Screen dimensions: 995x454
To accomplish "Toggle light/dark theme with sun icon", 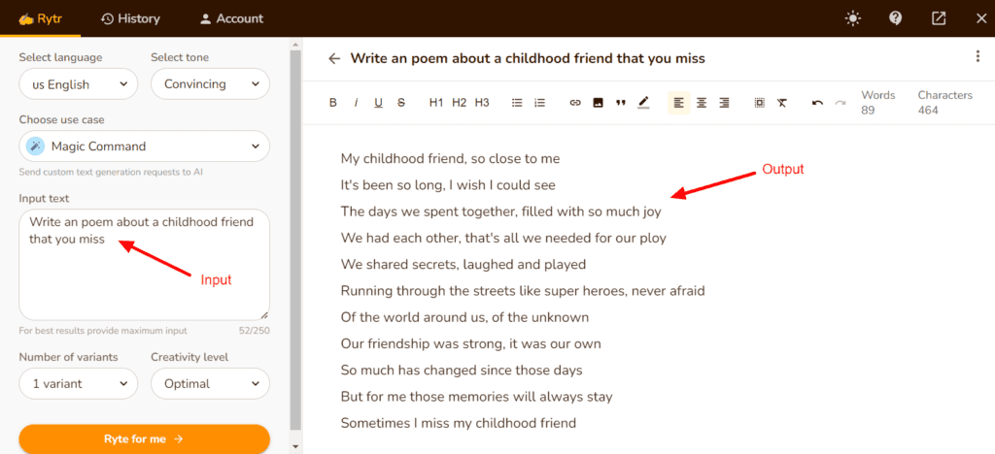I will (853, 18).
